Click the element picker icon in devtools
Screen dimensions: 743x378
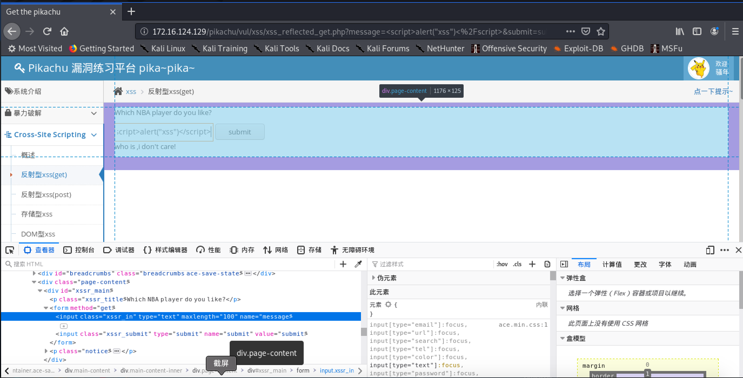[x=10, y=250]
